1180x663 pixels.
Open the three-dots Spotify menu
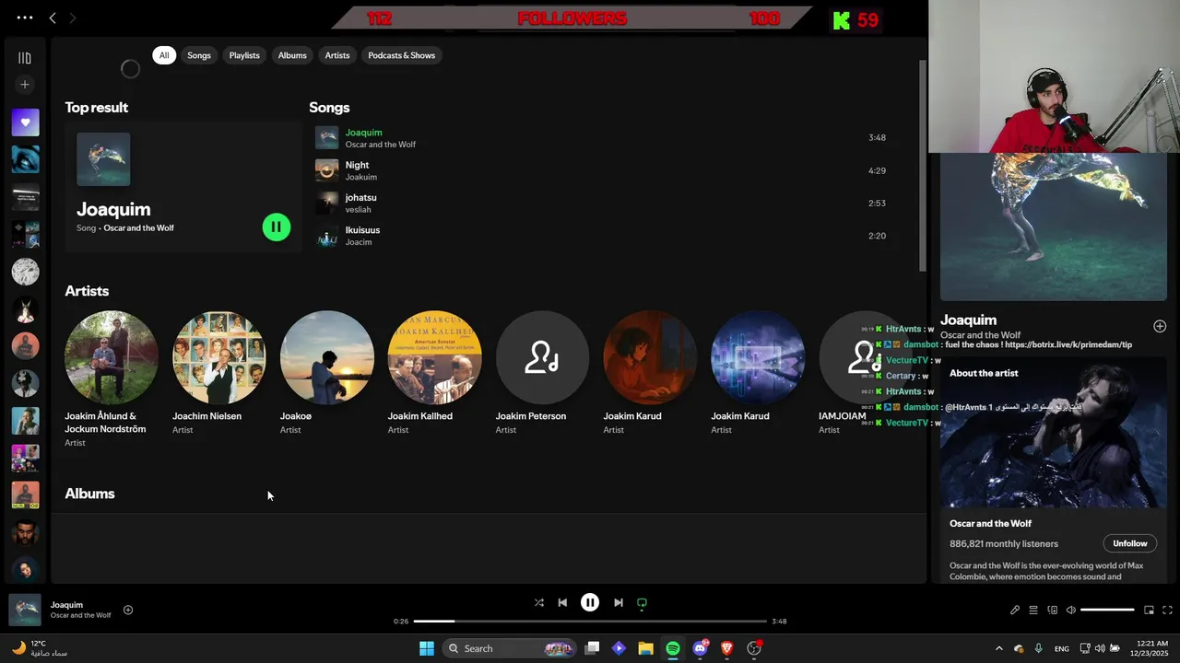pos(25,17)
